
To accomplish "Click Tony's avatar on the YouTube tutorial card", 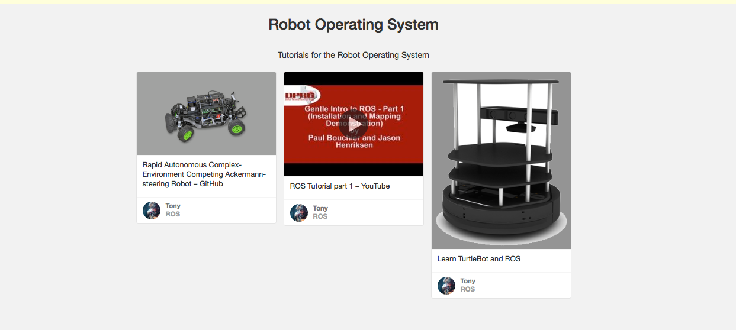I will [299, 213].
